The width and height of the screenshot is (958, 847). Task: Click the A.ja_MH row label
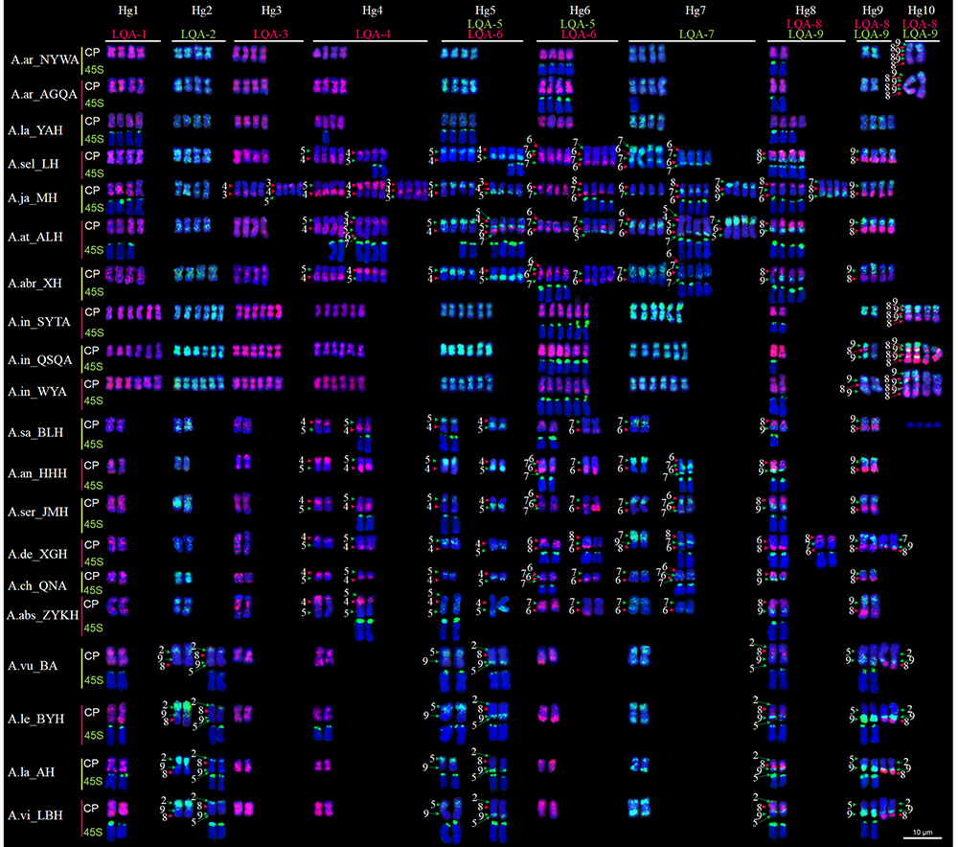33,198
